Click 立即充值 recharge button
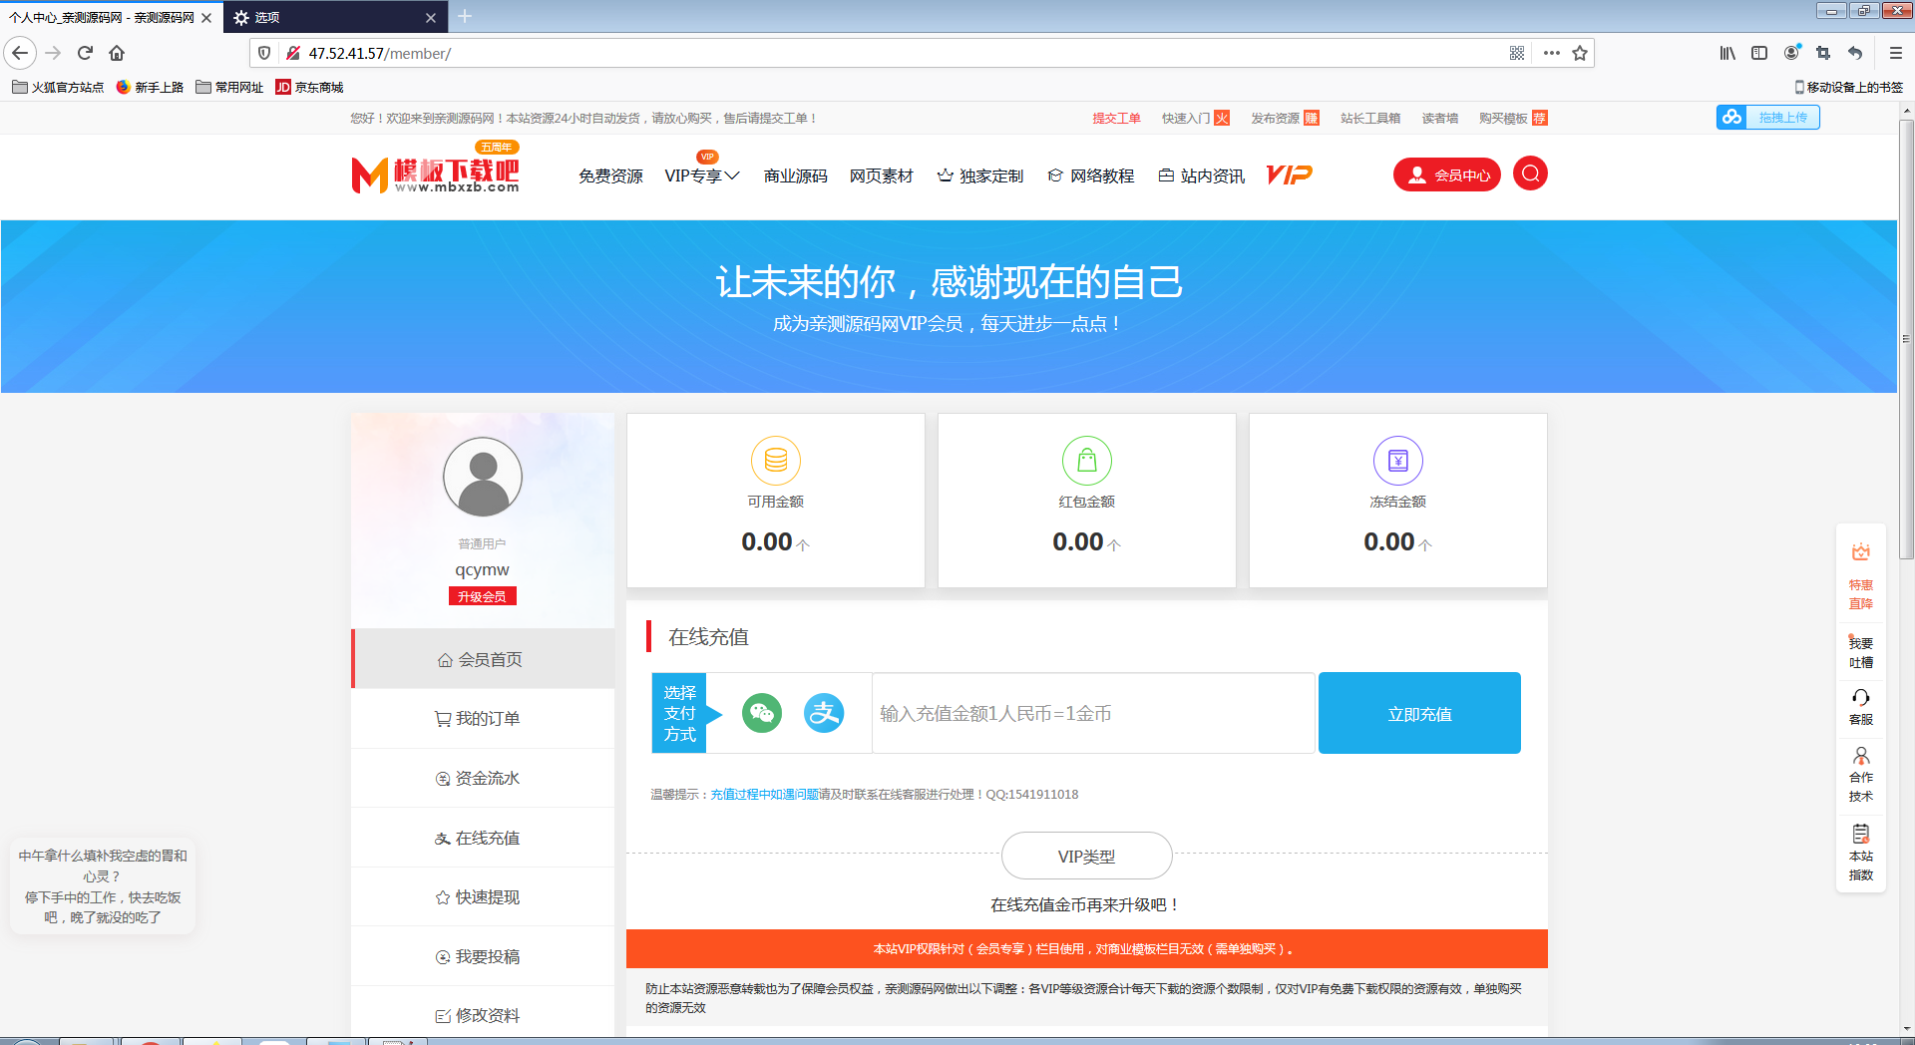The height and width of the screenshot is (1045, 1915). click(1419, 713)
